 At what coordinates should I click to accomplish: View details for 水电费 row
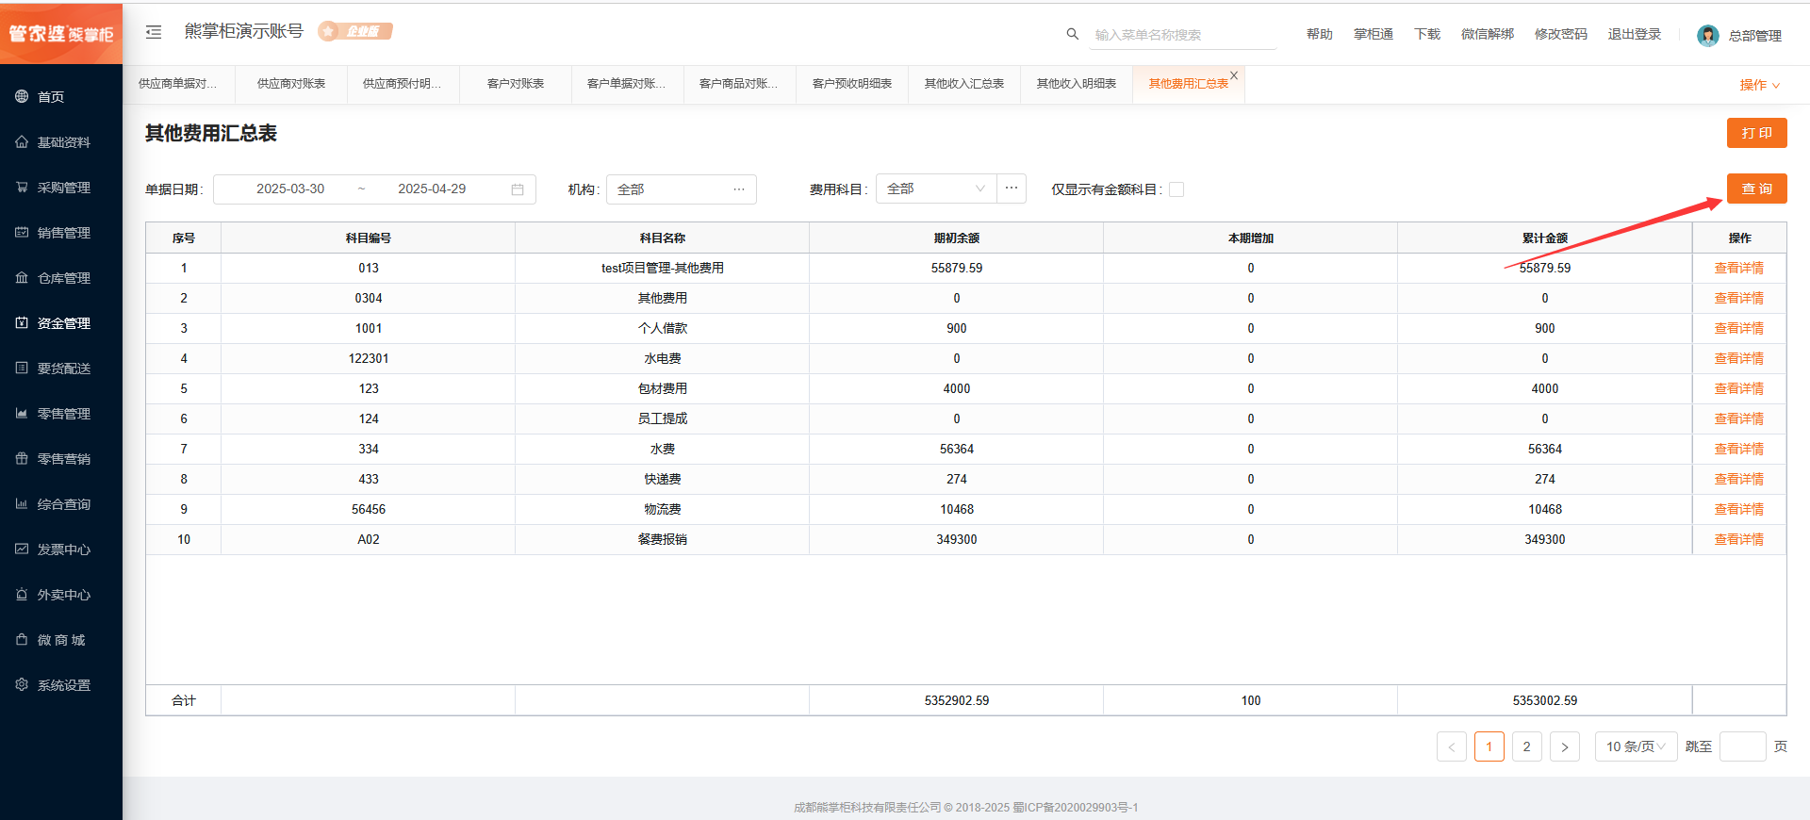coord(1739,358)
